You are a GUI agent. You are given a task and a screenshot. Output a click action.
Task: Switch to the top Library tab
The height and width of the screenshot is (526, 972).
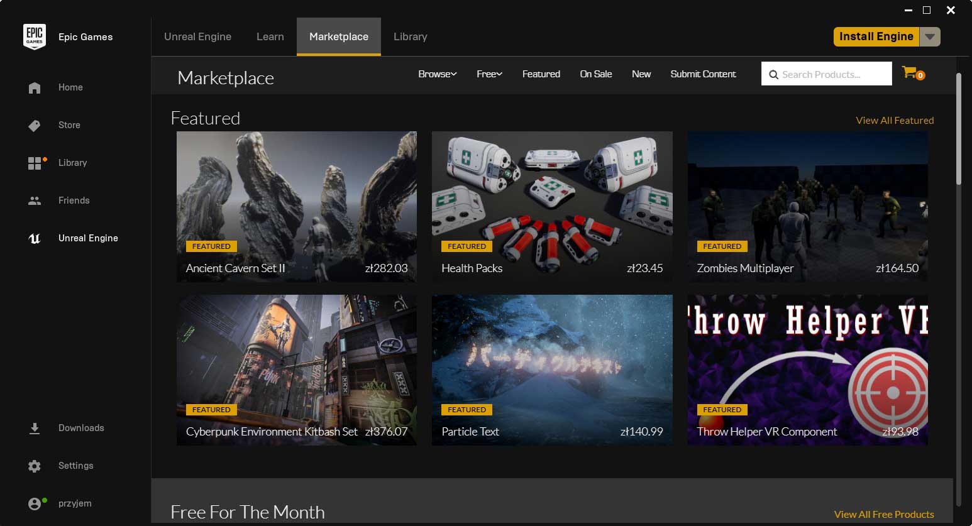(x=411, y=36)
